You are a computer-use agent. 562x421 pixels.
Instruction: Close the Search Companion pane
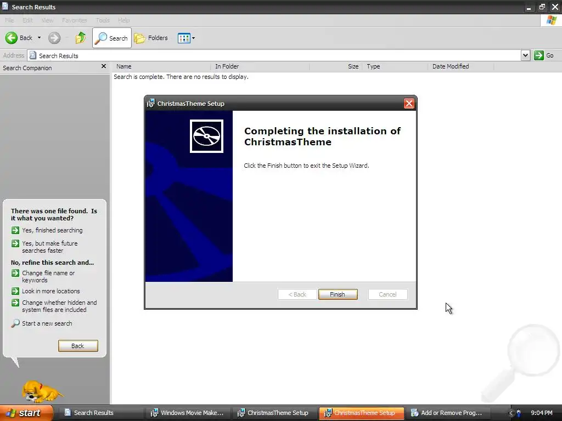pos(104,66)
